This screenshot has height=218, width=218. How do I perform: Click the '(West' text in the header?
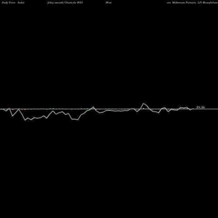click(109, 3)
